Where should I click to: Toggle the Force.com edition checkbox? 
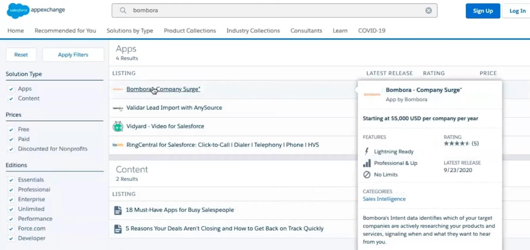[11, 229]
